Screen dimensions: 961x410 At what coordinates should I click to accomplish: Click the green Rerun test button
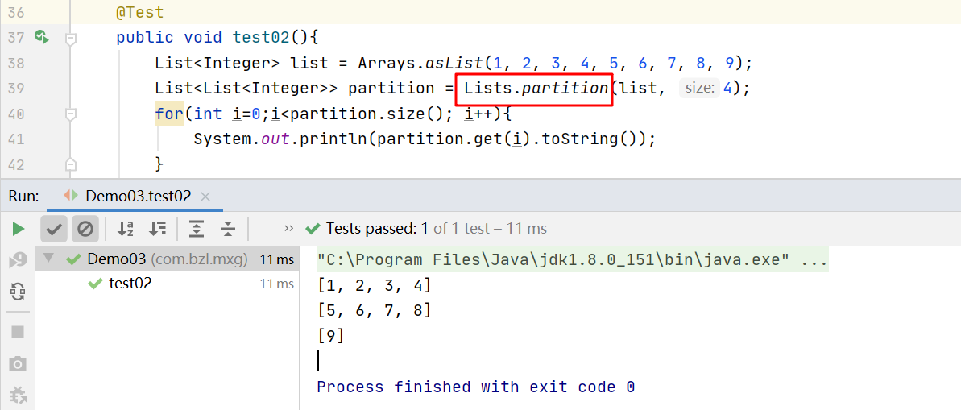[x=18, y=230]
